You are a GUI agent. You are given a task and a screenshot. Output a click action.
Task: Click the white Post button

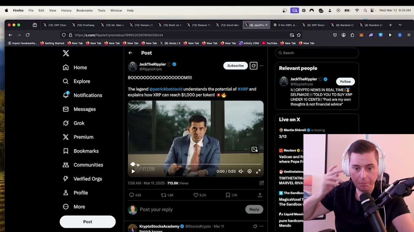point(88,222)
